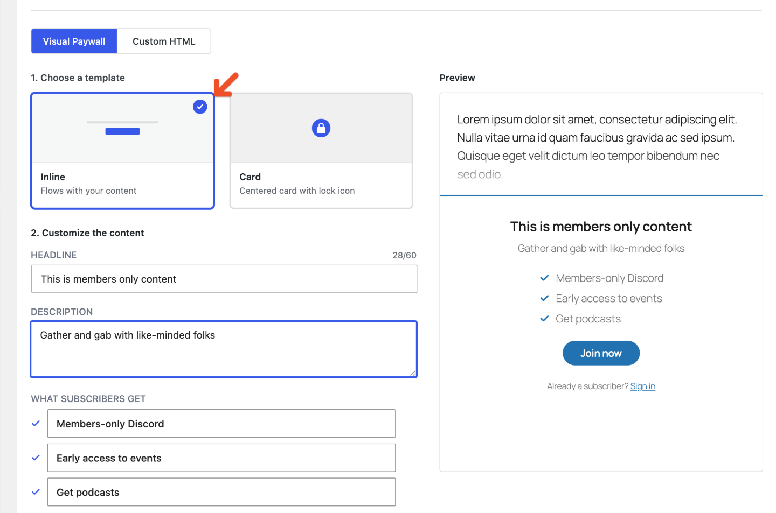The image size is (776, 513).
Task: Focus the Headline input field
Action: [224, 279]
